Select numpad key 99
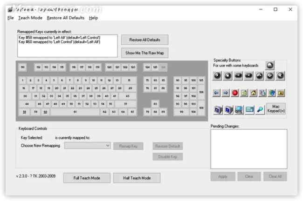Viewport: 303px width, 201px height. [x=181, y=112]
